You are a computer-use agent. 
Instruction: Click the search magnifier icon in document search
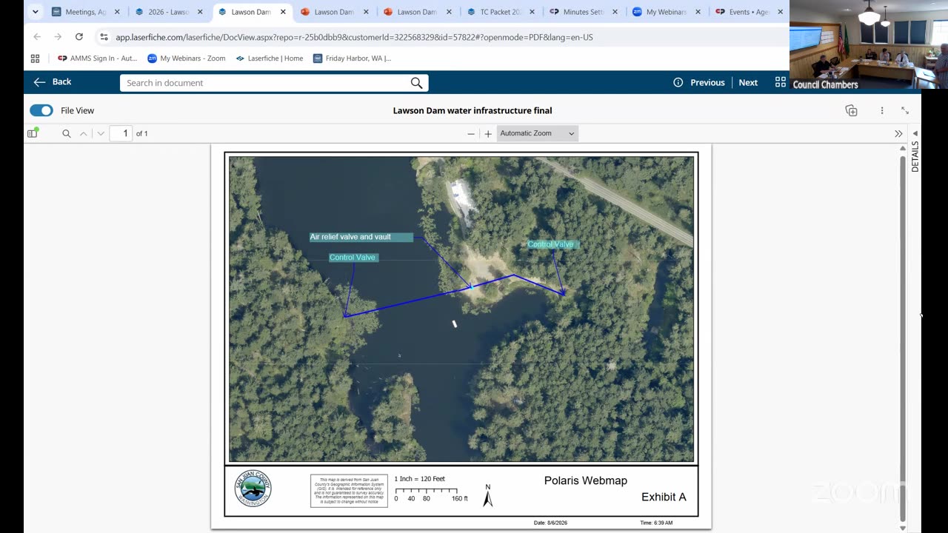pyautogui.click(x=416, y=83)
